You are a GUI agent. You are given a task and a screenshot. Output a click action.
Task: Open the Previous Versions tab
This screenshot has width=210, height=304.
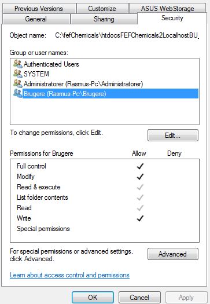(x=39, y=9)
